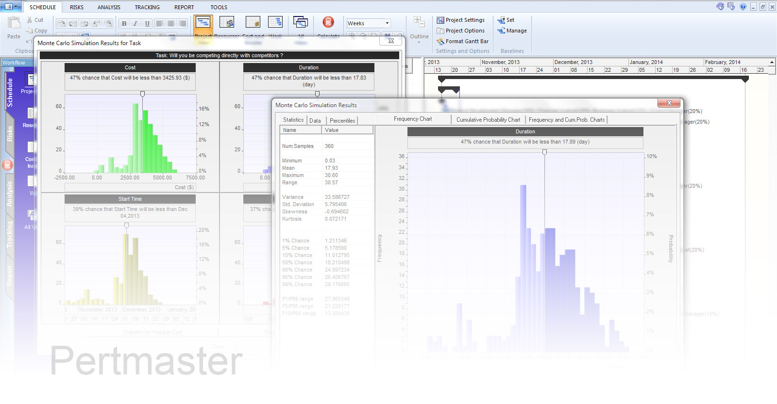This screenshot has height=404, width=777.
Task: Switch to the RISKS ribbon tab
Action: click(x=76, y=7)
